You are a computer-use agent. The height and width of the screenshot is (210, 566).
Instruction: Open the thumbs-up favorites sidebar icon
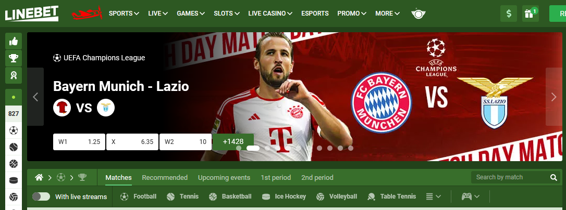pos(14,41)
